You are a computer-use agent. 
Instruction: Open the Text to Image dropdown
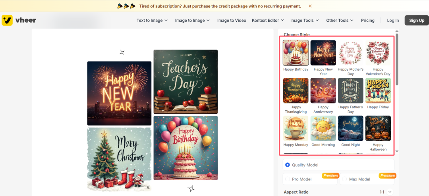point(152,20)
